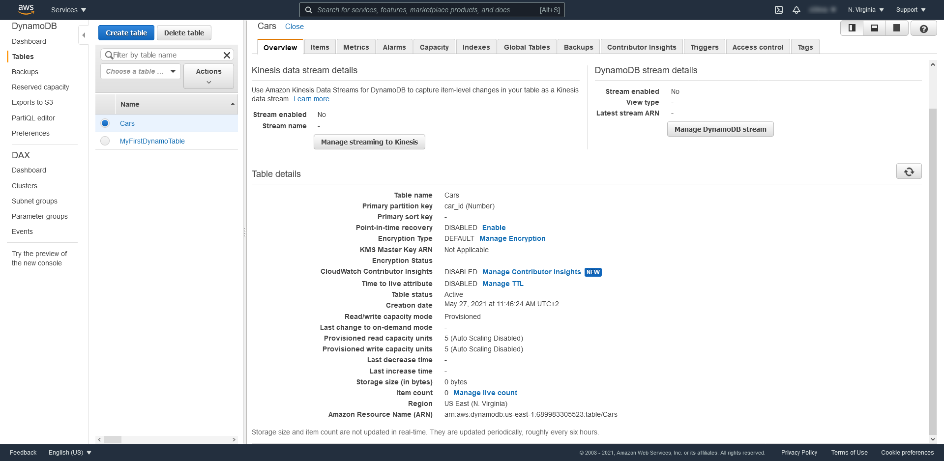Collapse the DynamoDB navigation sidebar arrow
The width and height of the screenshot is (944, 461).
pos(84,35)
